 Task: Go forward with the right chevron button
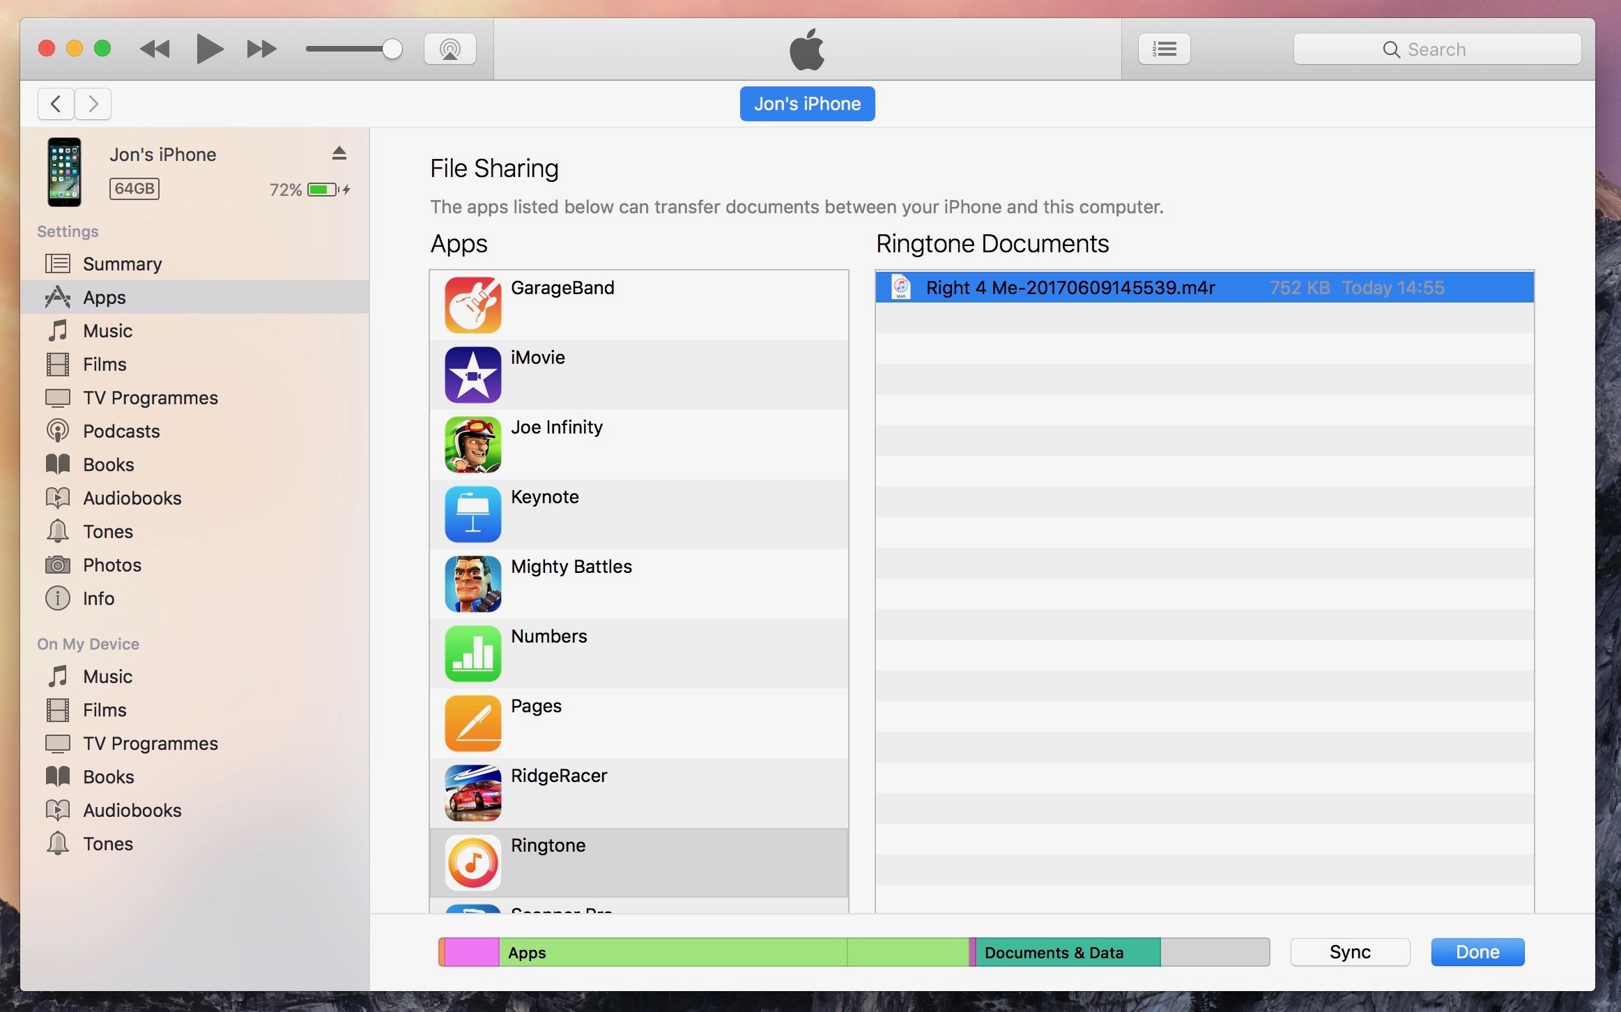coord(93,104)
